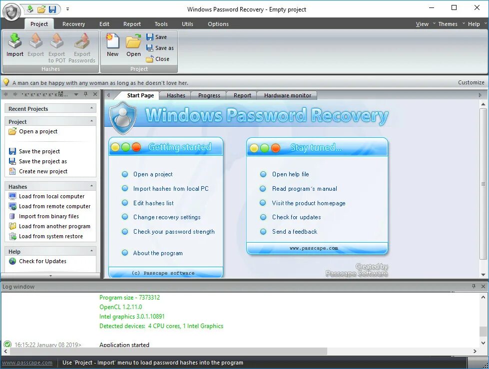Collapse the Help section in side panel
This screenshot has width=489, height=369.
point(92,251)
